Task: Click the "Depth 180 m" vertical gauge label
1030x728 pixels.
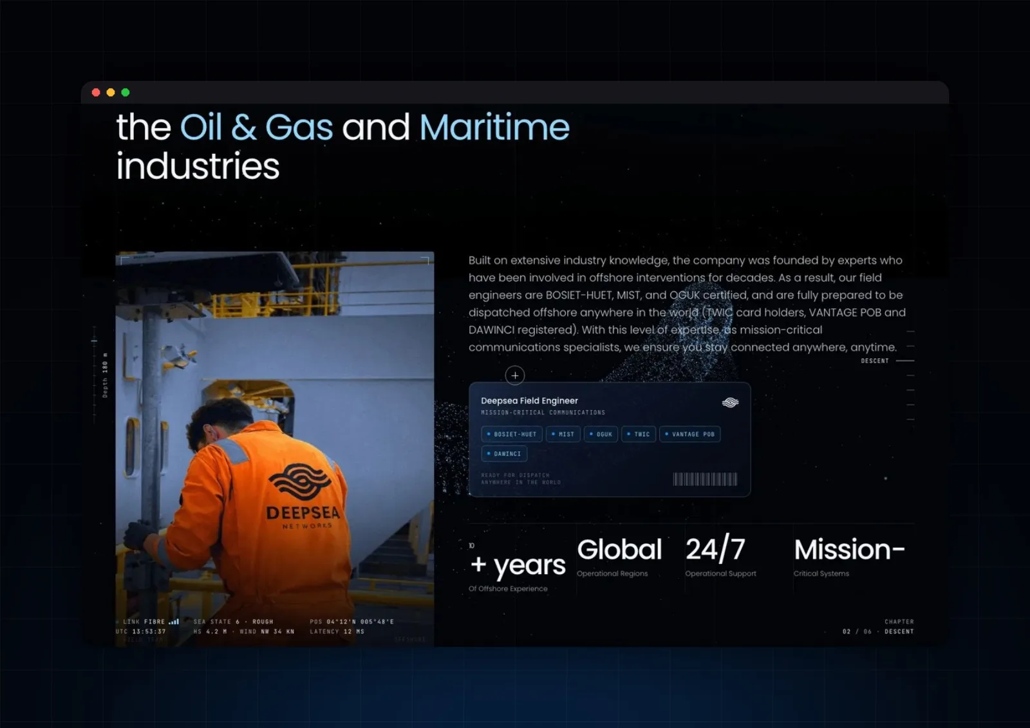Action: click(105, 375)
